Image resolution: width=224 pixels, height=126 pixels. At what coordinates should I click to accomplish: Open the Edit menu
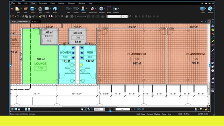point(26,3)
